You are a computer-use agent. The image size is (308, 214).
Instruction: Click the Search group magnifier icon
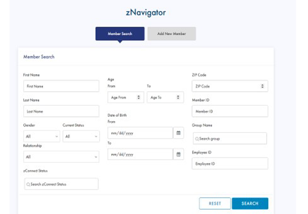pos(197,139)
